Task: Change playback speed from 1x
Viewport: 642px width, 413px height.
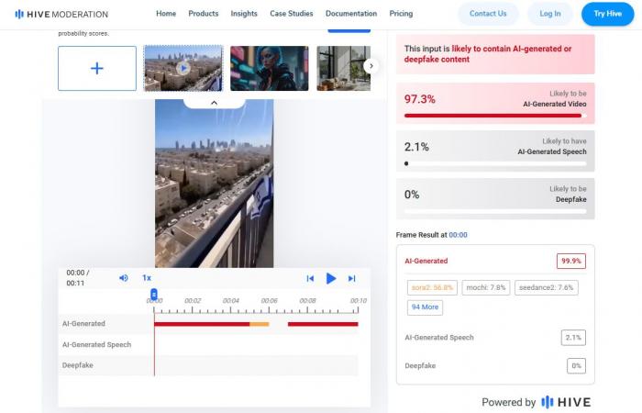Action: click(x=147, y=278)
